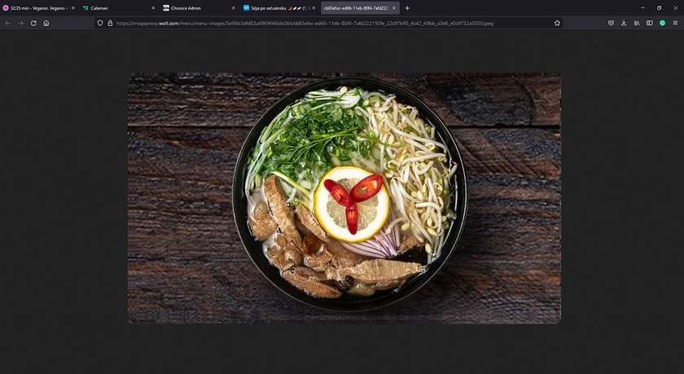Switch to the Veganio timer tab

pyautogui.click(x=36, y=8)
